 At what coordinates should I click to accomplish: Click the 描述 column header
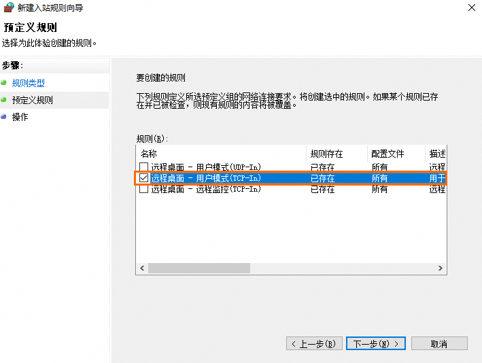point(436,154)
